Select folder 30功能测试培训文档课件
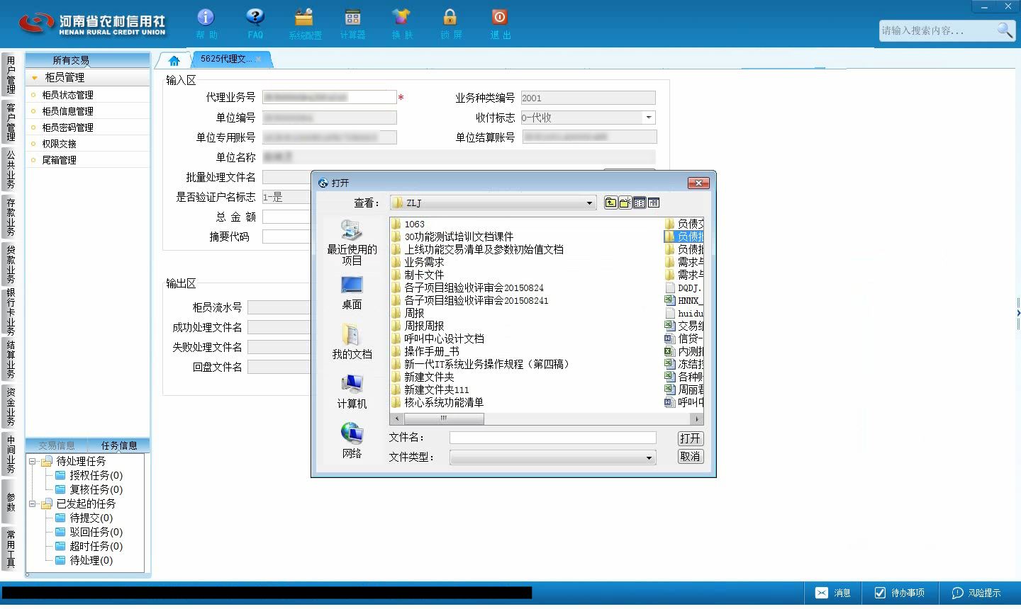Viewport: 1021px width, 609px height. (x=452, y=237)
